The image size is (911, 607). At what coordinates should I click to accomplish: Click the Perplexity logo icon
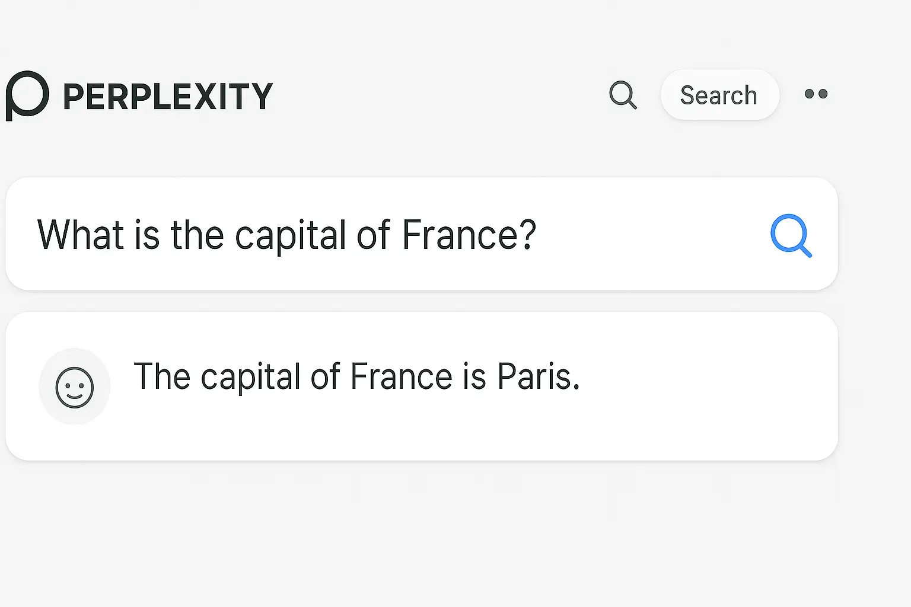[x=27, y=95]
